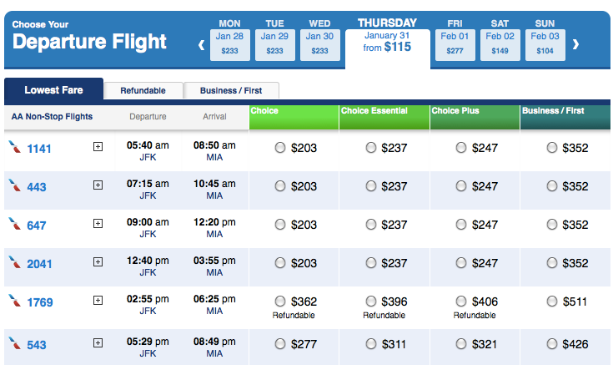Image resolution: width=613 pixels, height=365 pixels.
Task: Open flight number 2041 link
Action: click(x=40, y=264)
